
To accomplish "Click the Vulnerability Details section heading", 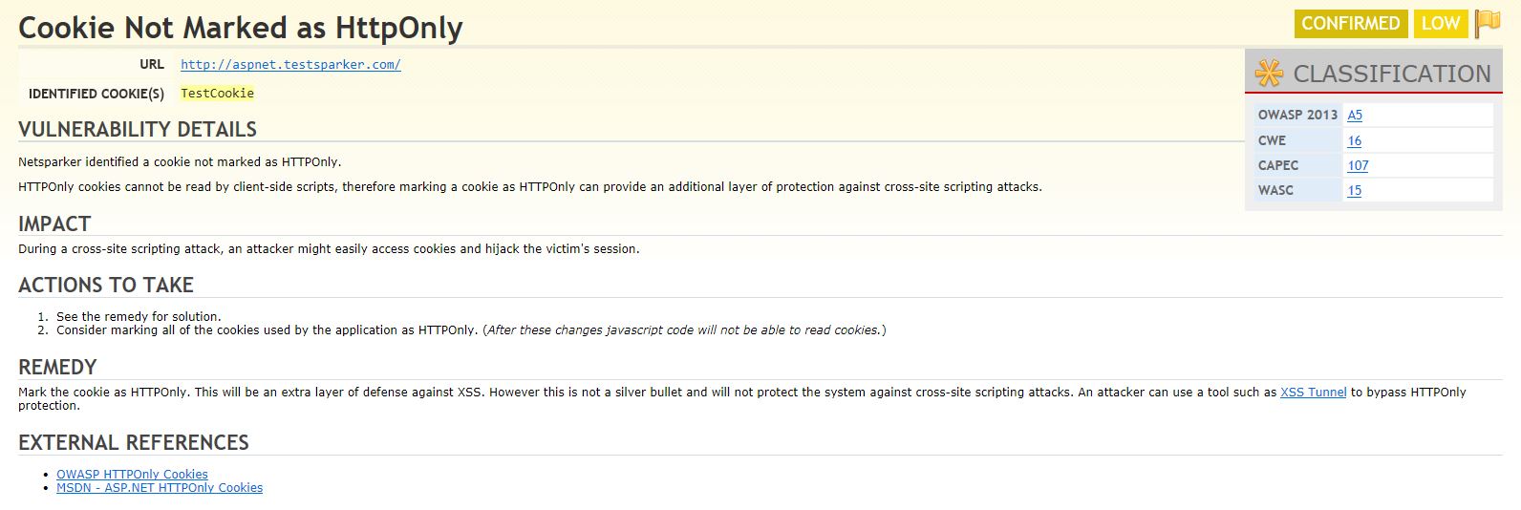I will (138, 130).
